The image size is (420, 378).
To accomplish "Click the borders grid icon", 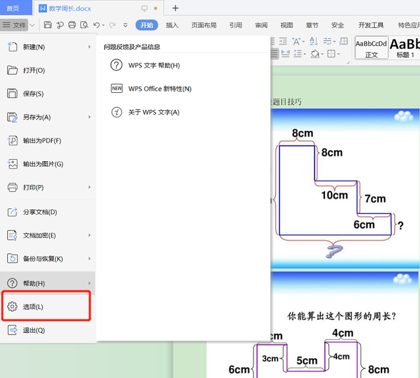I will 331,54.
